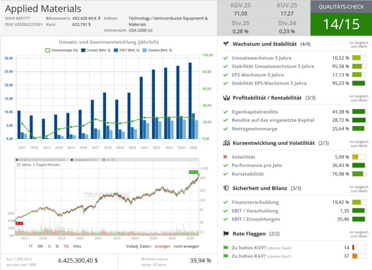This screenshot has width=372, height=270.
Task: Click the checkmark beside EPS-Wachstum 5 Jahre
Action: click(x=225, y=75)
